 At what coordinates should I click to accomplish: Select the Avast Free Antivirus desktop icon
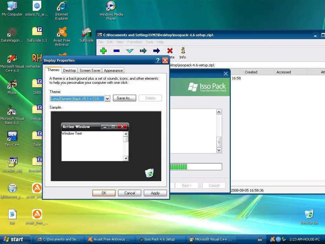(x=62, y=37)
